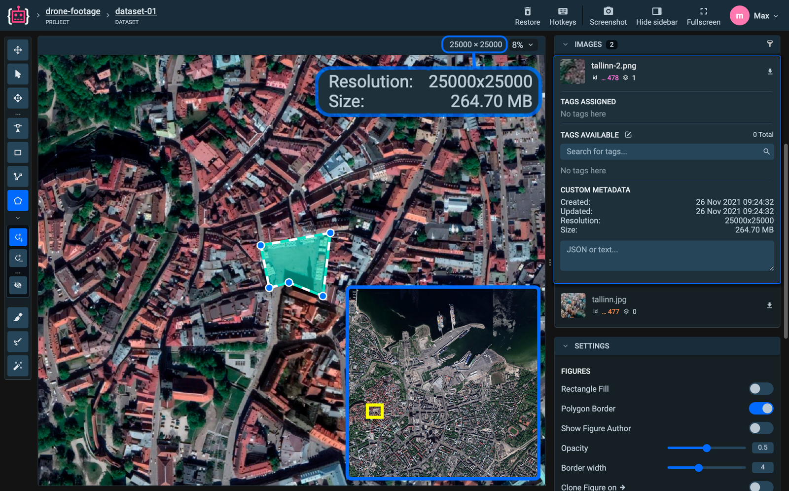Click the Restore button
This screenshot has width=789, height=491.
[528, 16]
